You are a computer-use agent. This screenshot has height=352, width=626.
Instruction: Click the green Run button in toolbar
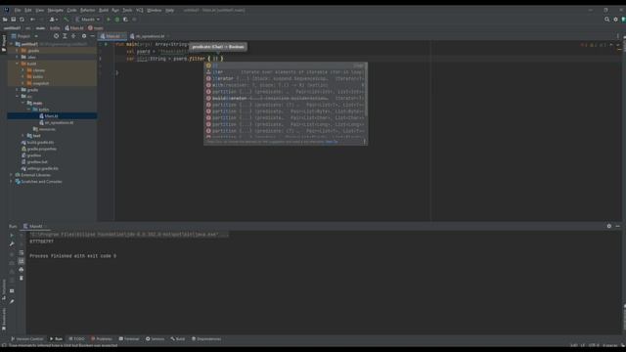click(x=109, y=20)
